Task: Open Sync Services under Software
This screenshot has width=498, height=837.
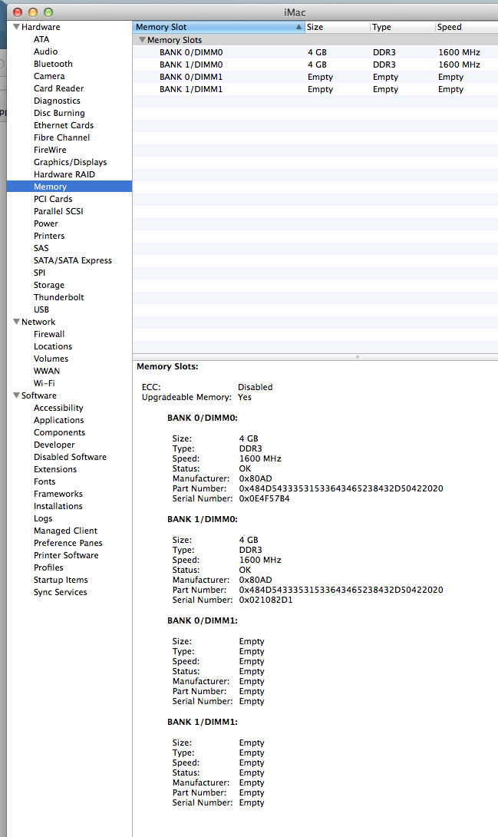Action: (x=61, y=591)
